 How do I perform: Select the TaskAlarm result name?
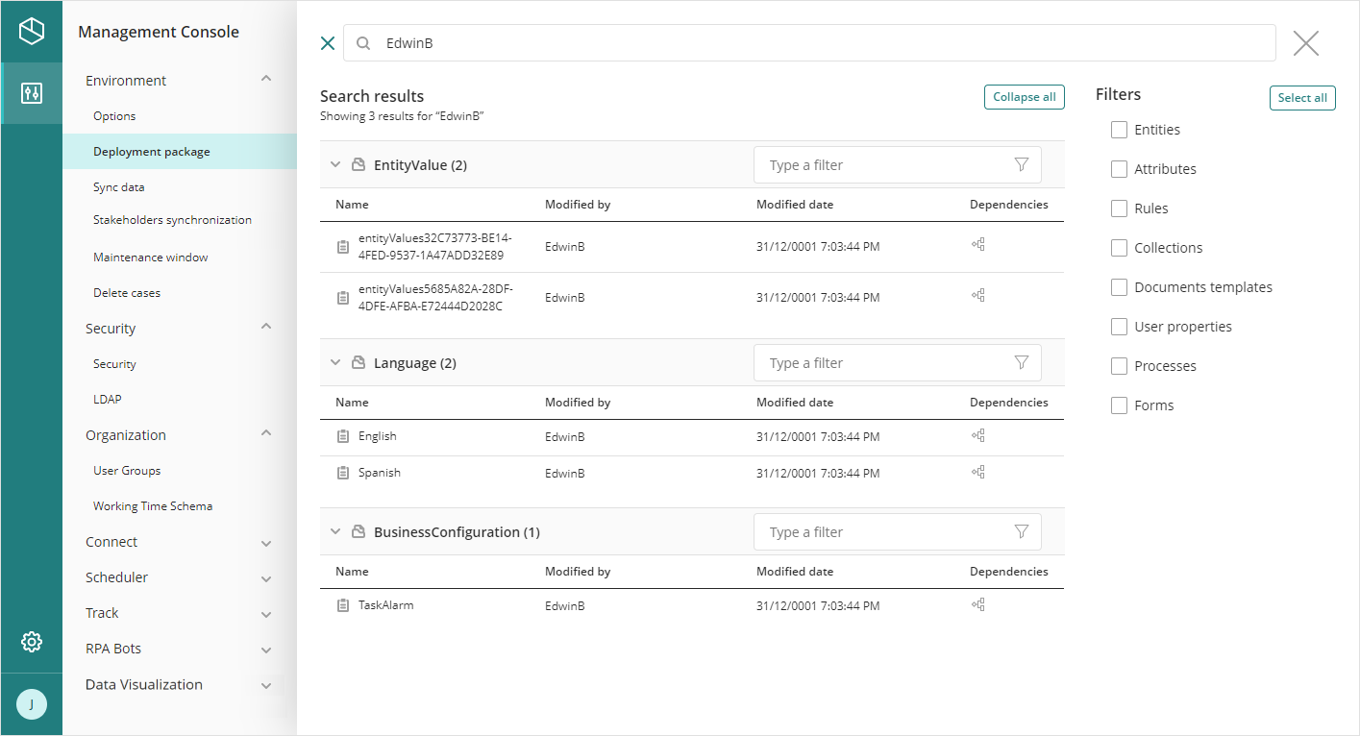click(386, 605)
